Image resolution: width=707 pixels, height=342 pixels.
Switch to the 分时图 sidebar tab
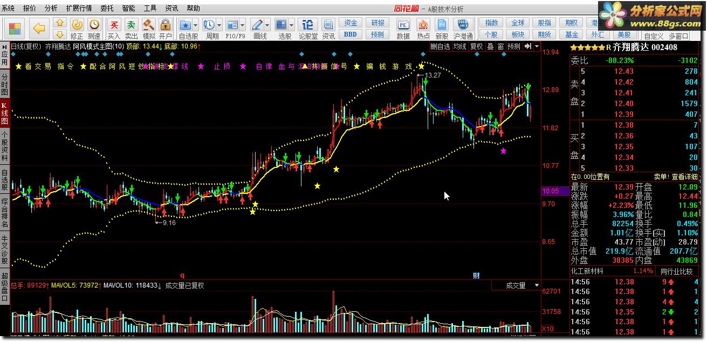[5, 85]
